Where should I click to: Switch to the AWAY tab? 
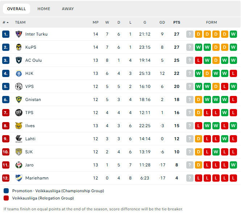coord(68,9)
